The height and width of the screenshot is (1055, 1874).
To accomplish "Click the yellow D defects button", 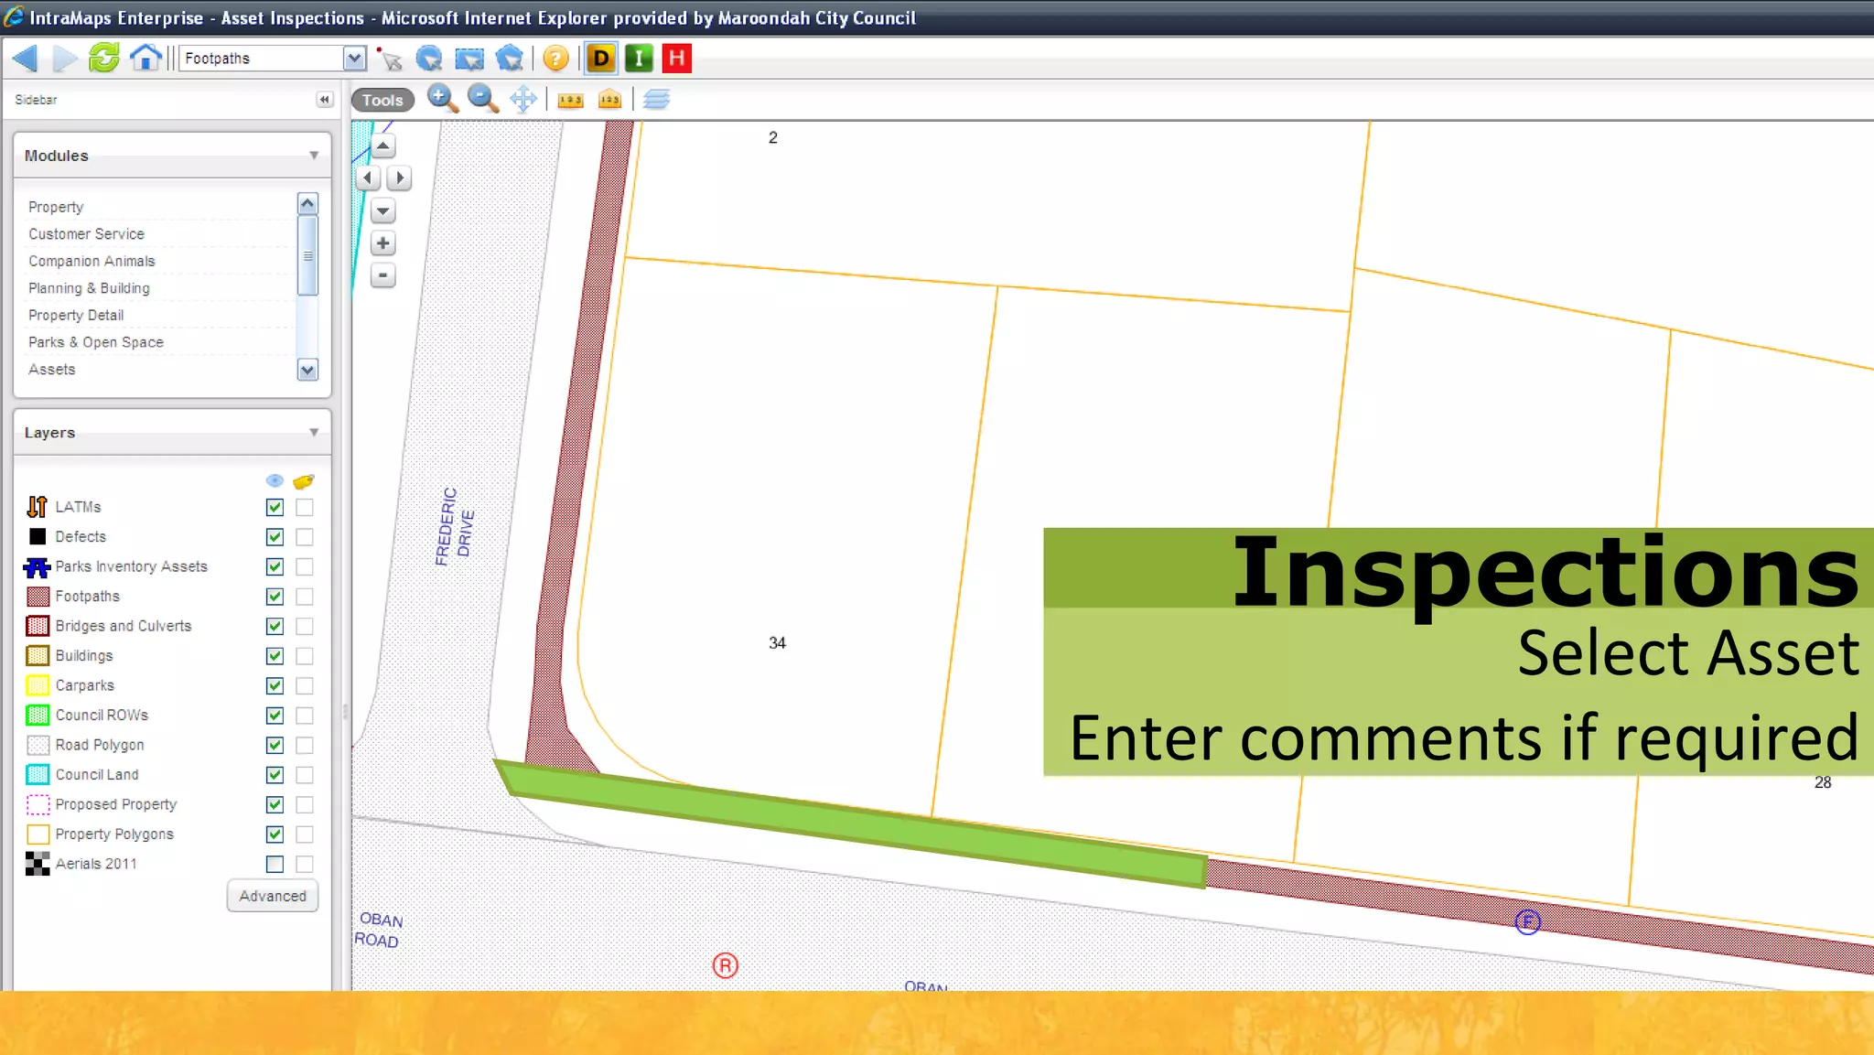I will (x=601, y=59).
